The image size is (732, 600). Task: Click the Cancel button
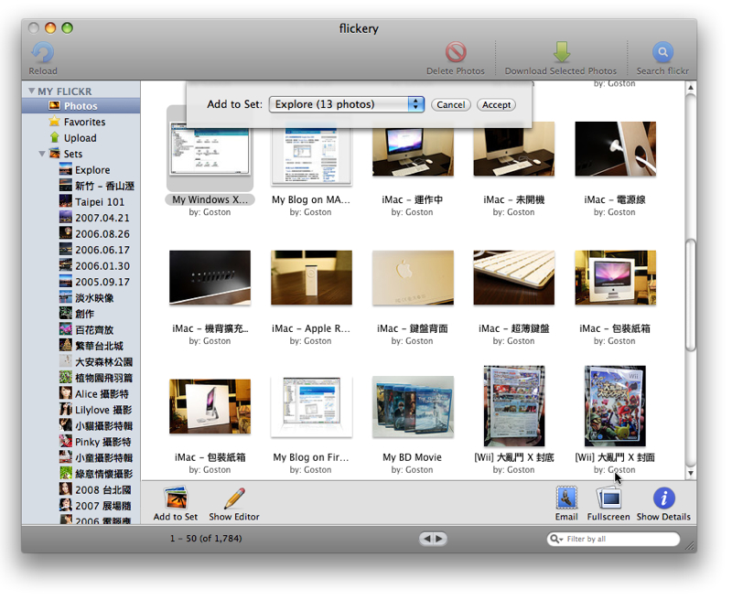(x=450, y=105)
